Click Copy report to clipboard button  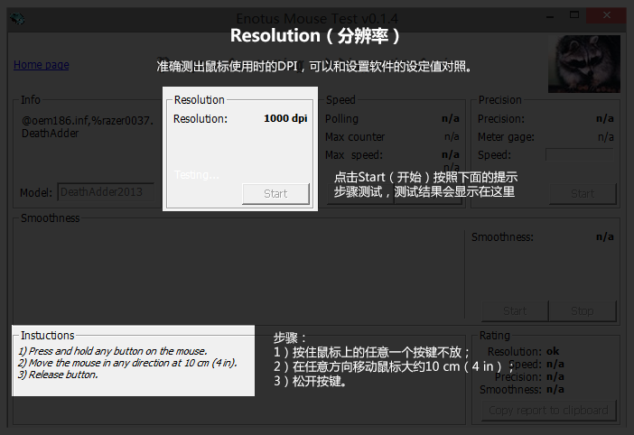pyautogui.click(x=548, y=411)
